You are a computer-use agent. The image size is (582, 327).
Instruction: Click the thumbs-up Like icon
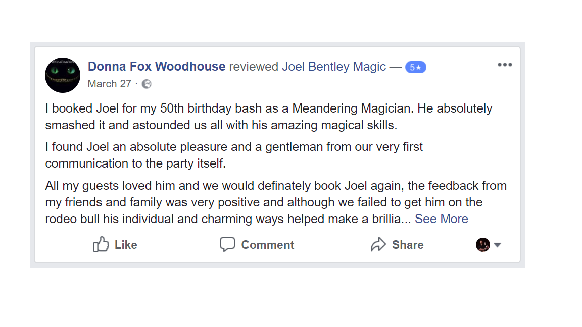pyautogui.click(x=101, y=245)
